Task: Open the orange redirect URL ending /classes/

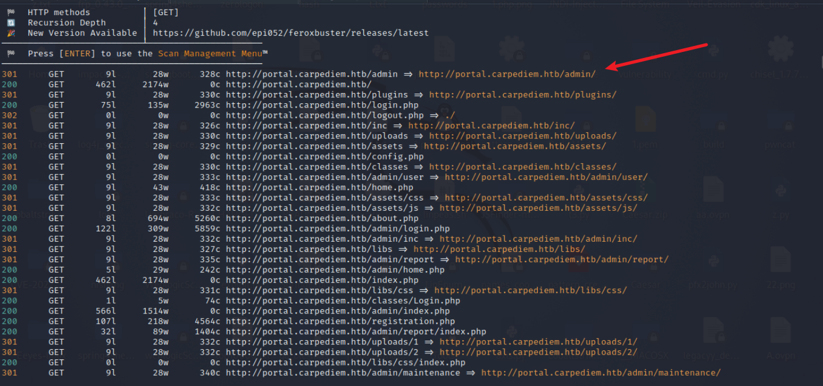Action: pos(523,166)
